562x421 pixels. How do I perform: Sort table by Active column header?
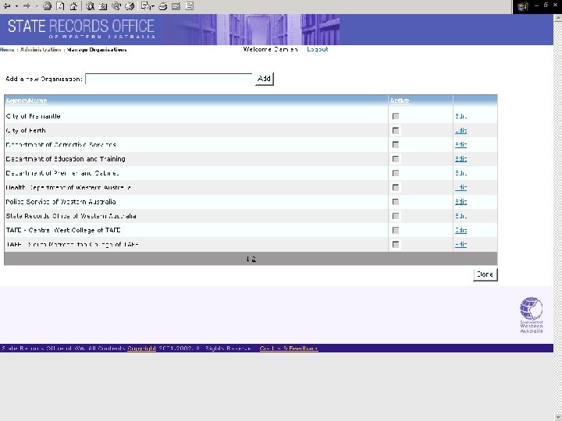pyautogui.click(x=400, y=101)
